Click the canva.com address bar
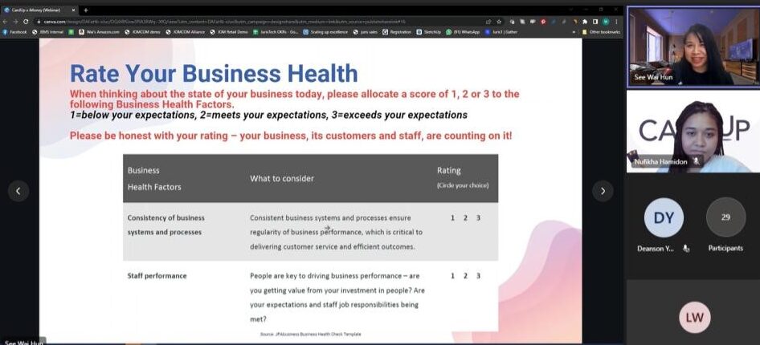 click(241, 21)
